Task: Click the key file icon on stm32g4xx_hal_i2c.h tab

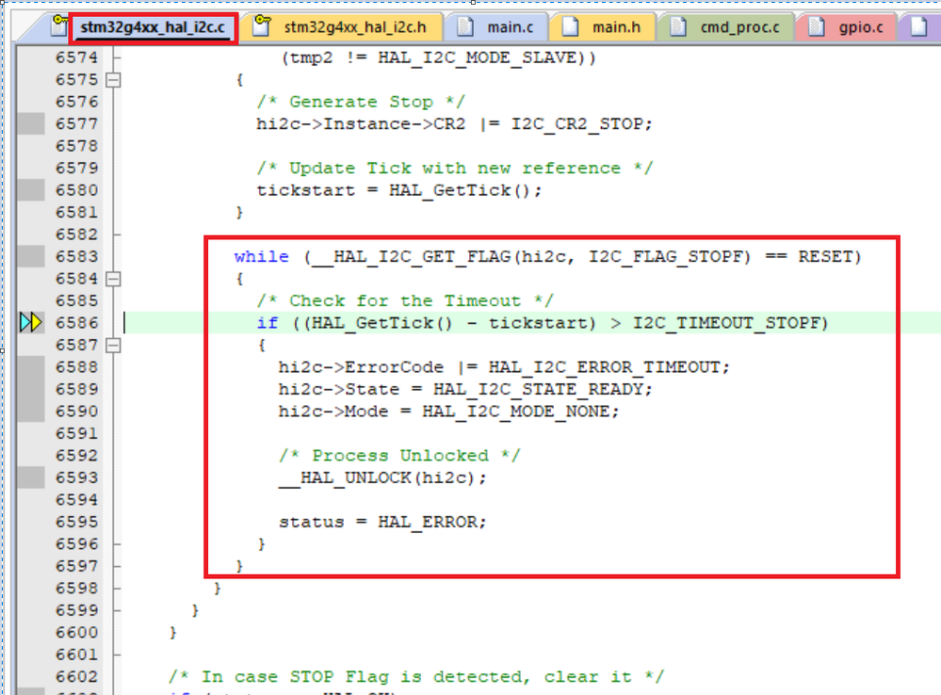Action: point(262,25)
